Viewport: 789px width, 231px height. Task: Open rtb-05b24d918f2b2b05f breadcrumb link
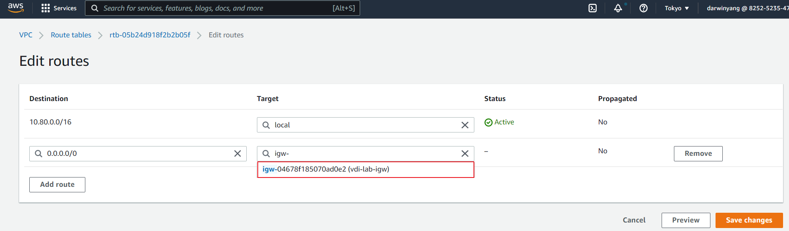tap(150, 35)
